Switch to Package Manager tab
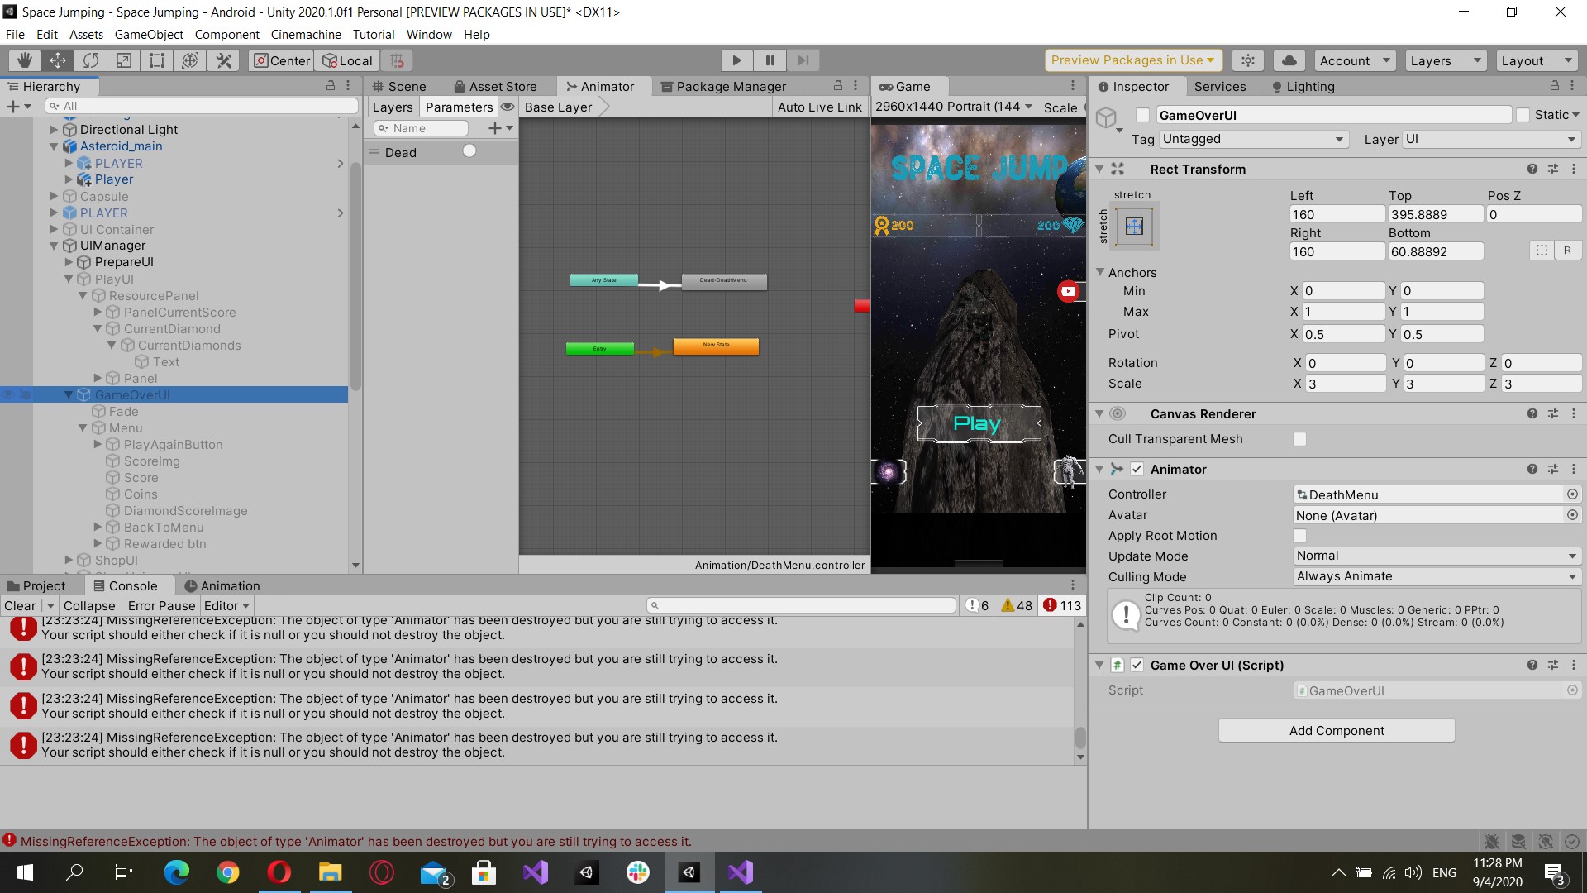1587x893 pixels. click(723, 86)
